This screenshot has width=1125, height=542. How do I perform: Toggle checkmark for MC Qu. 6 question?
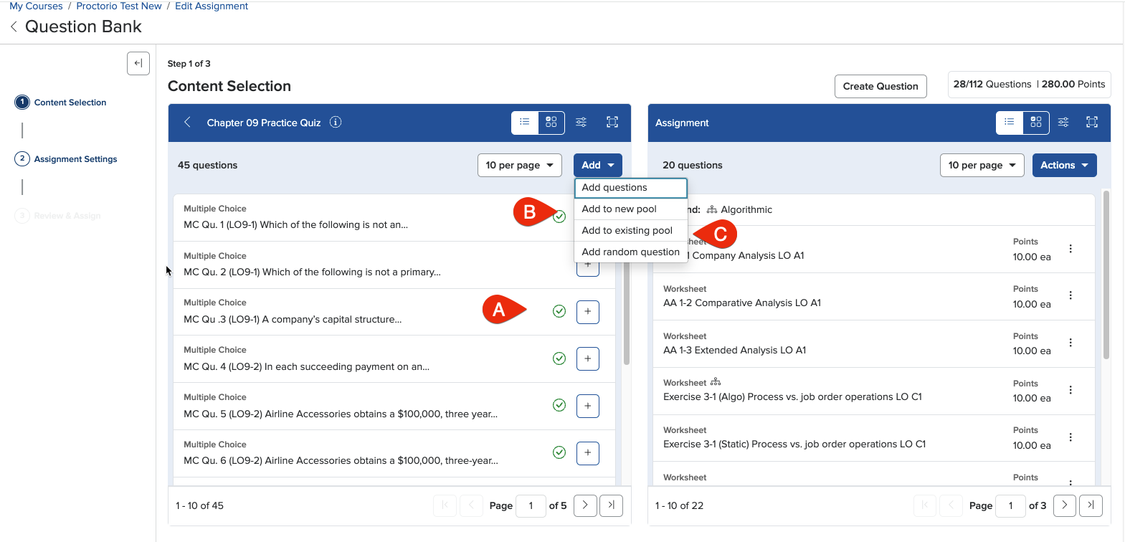tap(559, 452)
